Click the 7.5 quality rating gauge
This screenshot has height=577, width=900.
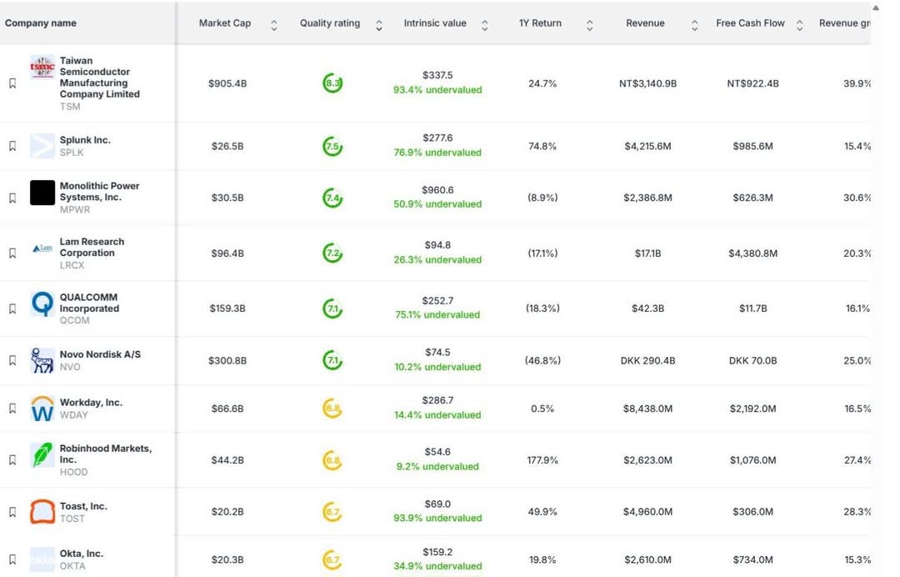332,147
